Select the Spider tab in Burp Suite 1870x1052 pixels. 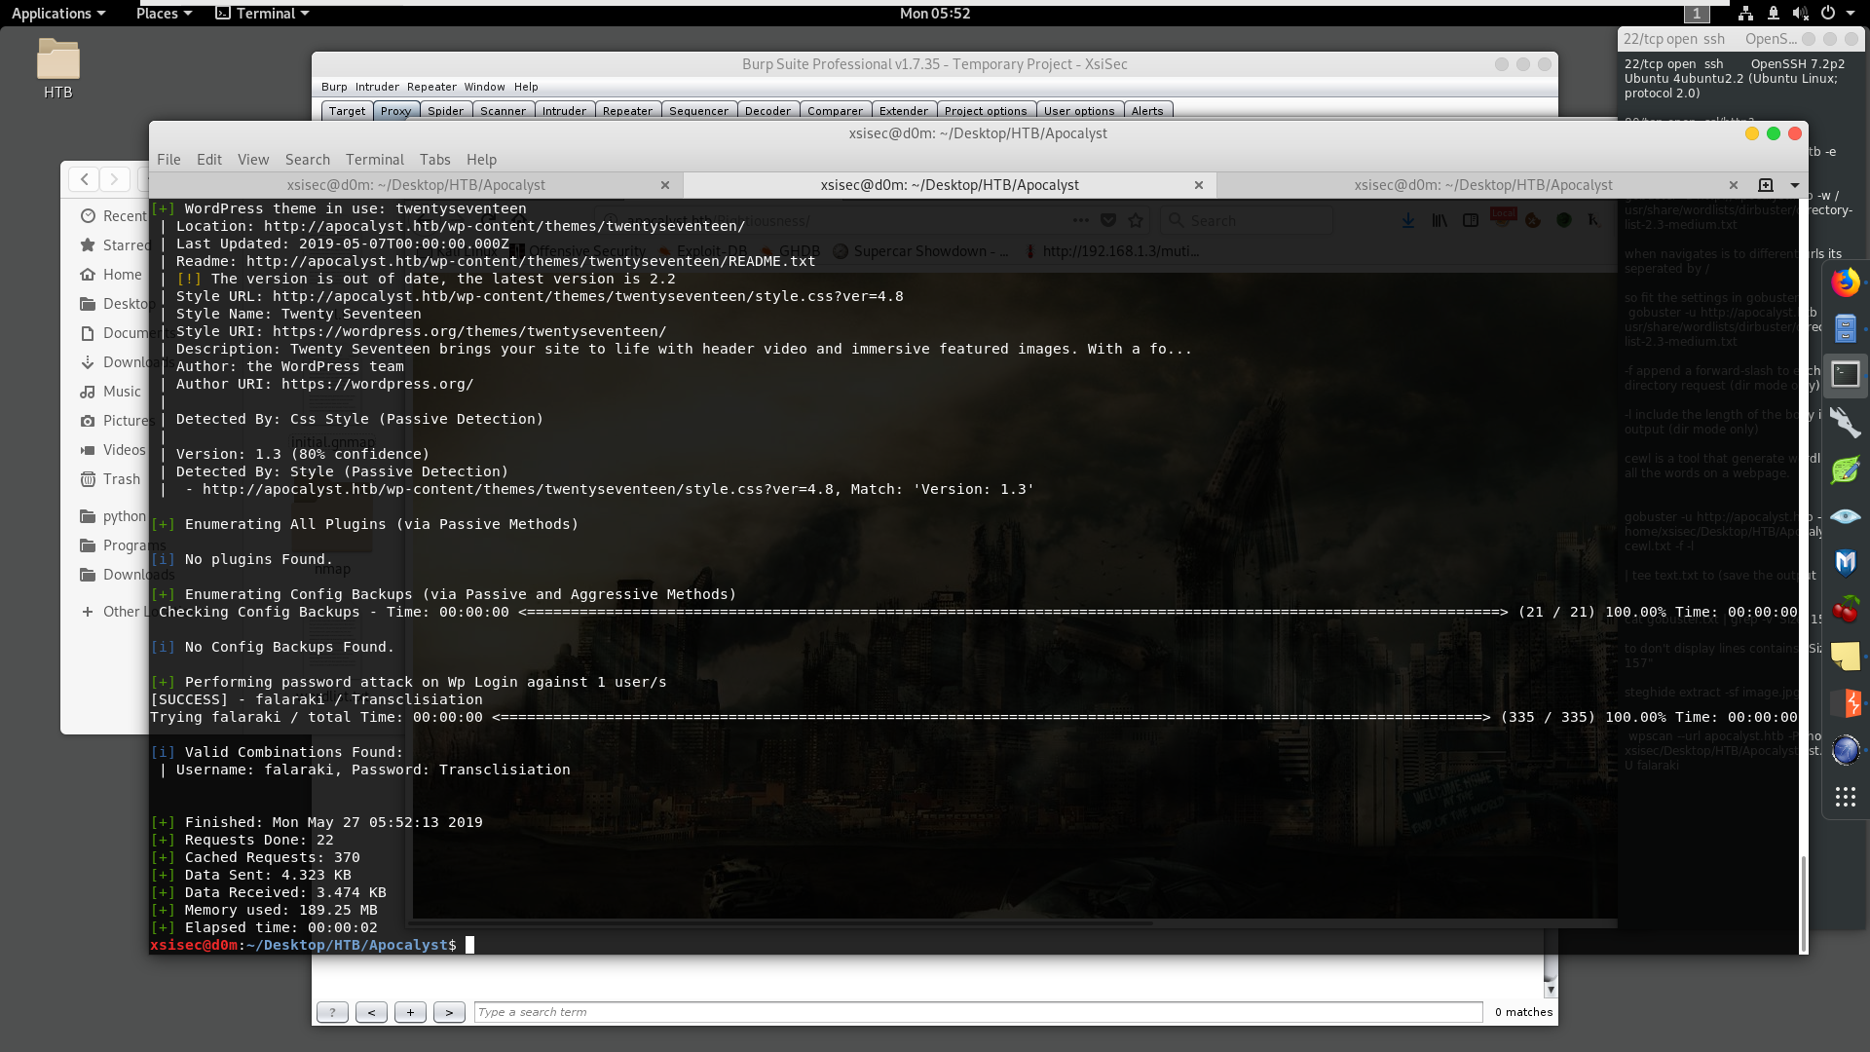coord(446,111)
